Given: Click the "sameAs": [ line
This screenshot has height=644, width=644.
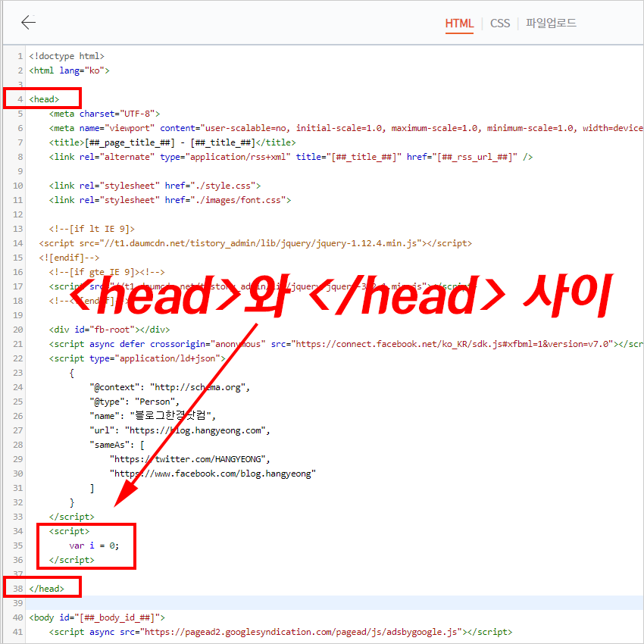Looking at the screenshot, I should coord(117,445).
